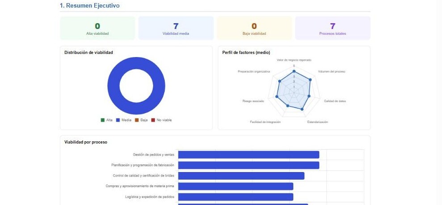Viewport: 442px width, 205px height.
Task: Click the 'Preparación organizativa' radar label
Action: [x=254, y=71]
